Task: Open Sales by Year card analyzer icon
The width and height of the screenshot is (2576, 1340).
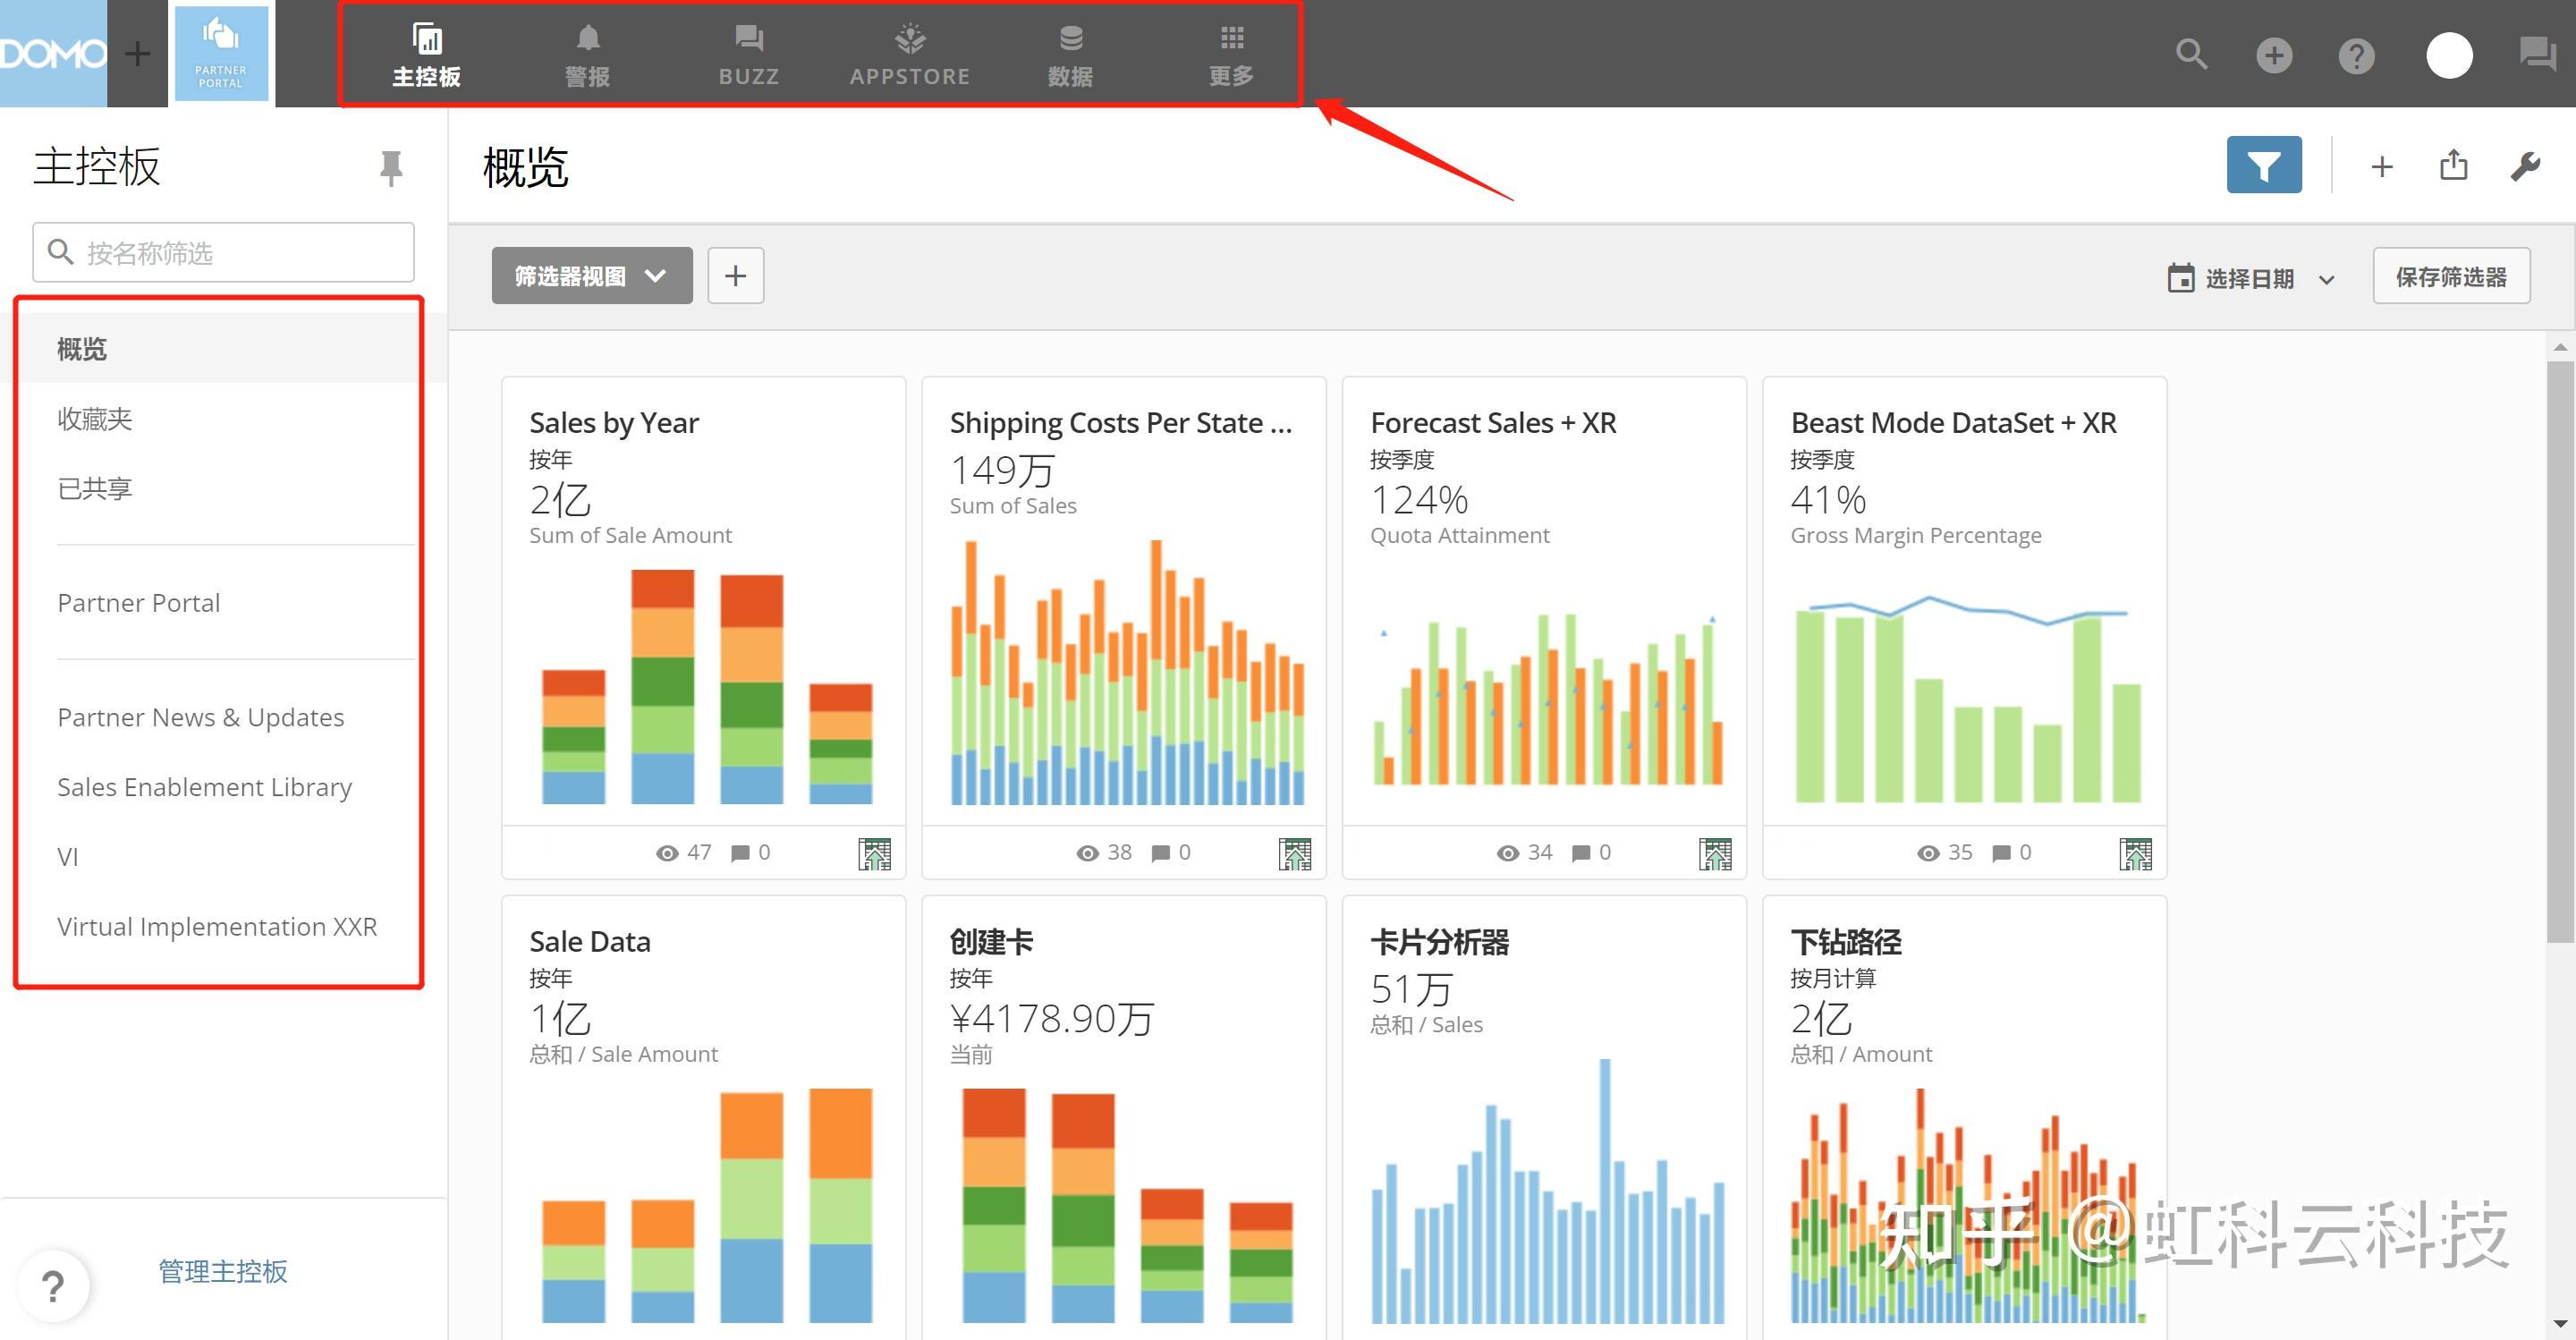Action: point(874,853)
